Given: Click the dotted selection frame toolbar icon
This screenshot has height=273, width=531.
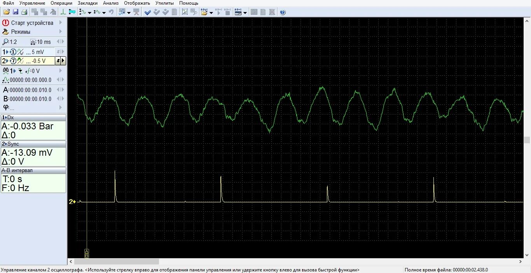Looking at the screenshot, I should 185,12.
